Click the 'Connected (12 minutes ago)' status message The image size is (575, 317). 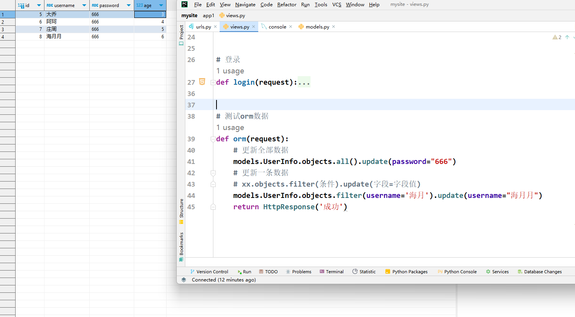pos(224,280)
